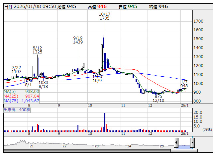The height and width of the screenshot is (156, 217).
Task: Click year 21 in the overview timeline
Action: point(32,146)
